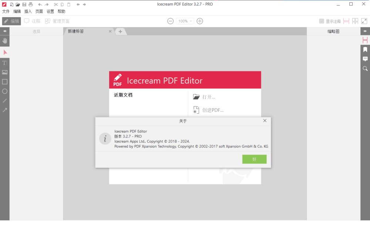Select the rectangle shape tool

click(x=4, y=82)
